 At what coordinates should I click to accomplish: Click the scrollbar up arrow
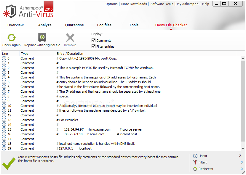click(x=243, y=59)
